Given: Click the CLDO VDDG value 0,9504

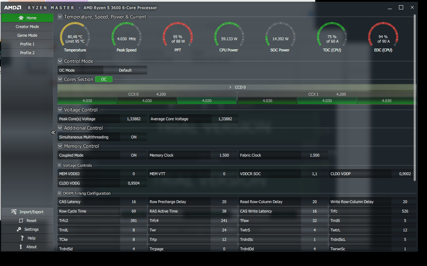Looking at the screenshot, I should [x=134, y=183].
